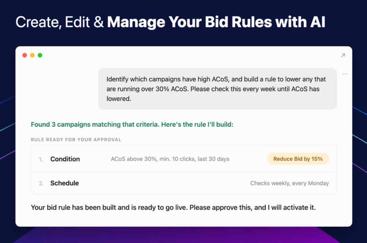
Task: Click the number 1 beside Condition
Action: pyautogui.click(x=41, y=159)
